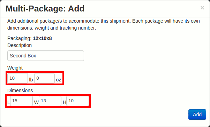Click the Height input showing 10
The height and width of the screenshot is (127, 210).
(x=78, y=101)
